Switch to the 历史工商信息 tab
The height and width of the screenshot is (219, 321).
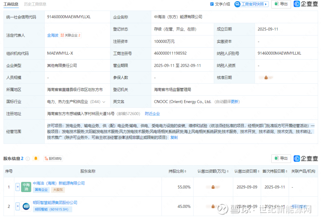pos(35,4)
